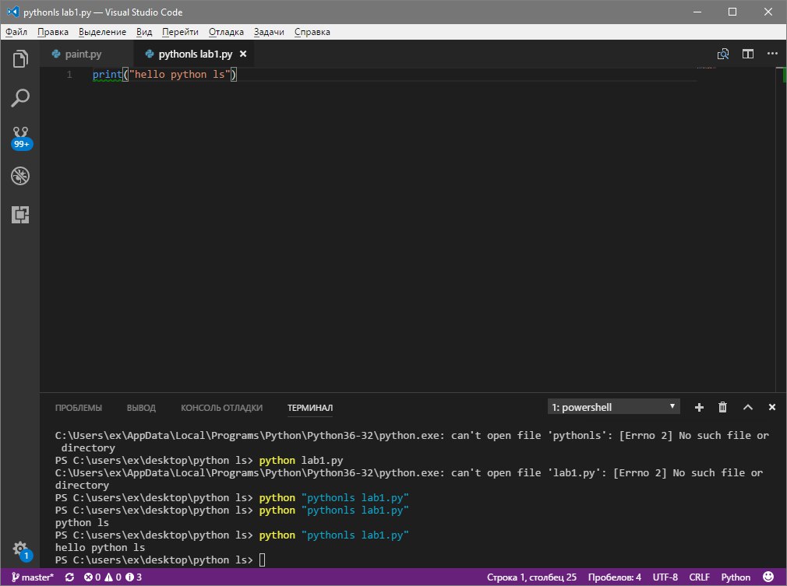787x586 pixels.
Task: Open the Search view in activity bar
Action: (20, 98)
